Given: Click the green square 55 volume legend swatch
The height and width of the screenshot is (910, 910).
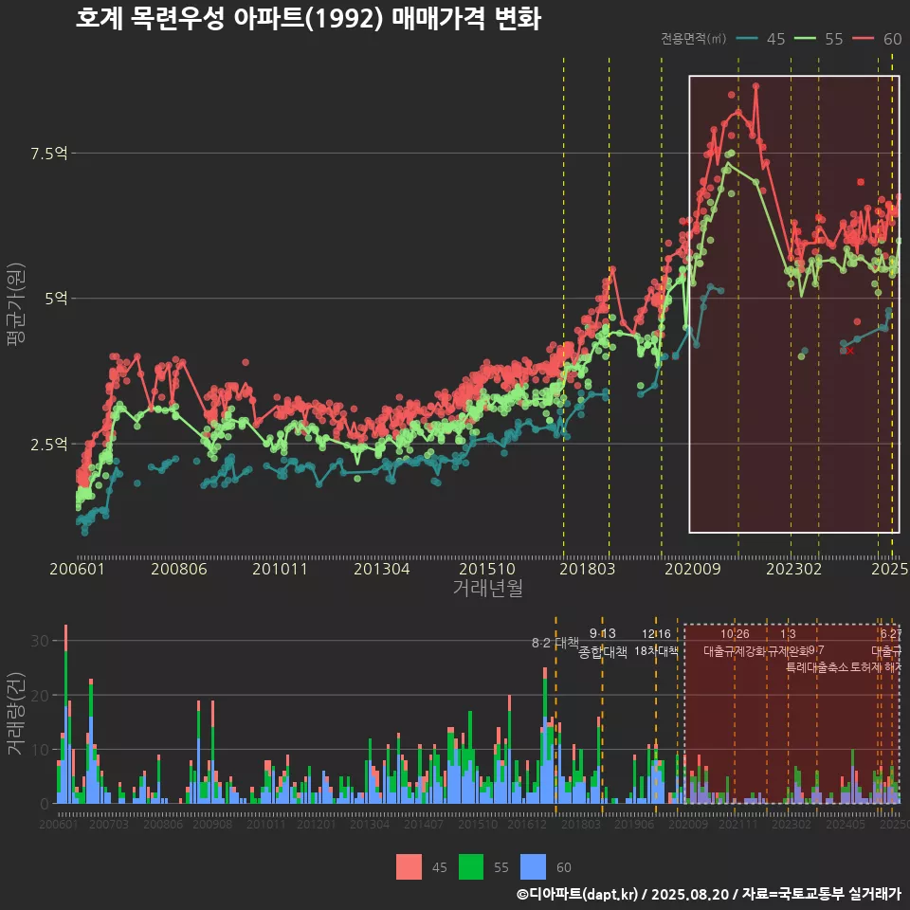Looking at the screenshot, I should tap(471, 867).
